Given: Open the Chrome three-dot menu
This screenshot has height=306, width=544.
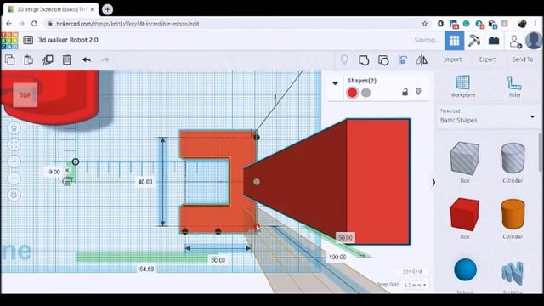Looking at the screenshot, I should 535,24.
